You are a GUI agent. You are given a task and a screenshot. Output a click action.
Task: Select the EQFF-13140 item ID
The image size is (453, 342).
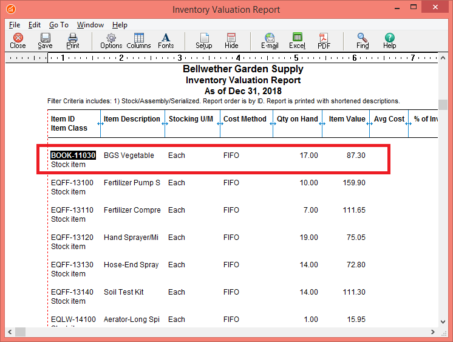(72, 292)
